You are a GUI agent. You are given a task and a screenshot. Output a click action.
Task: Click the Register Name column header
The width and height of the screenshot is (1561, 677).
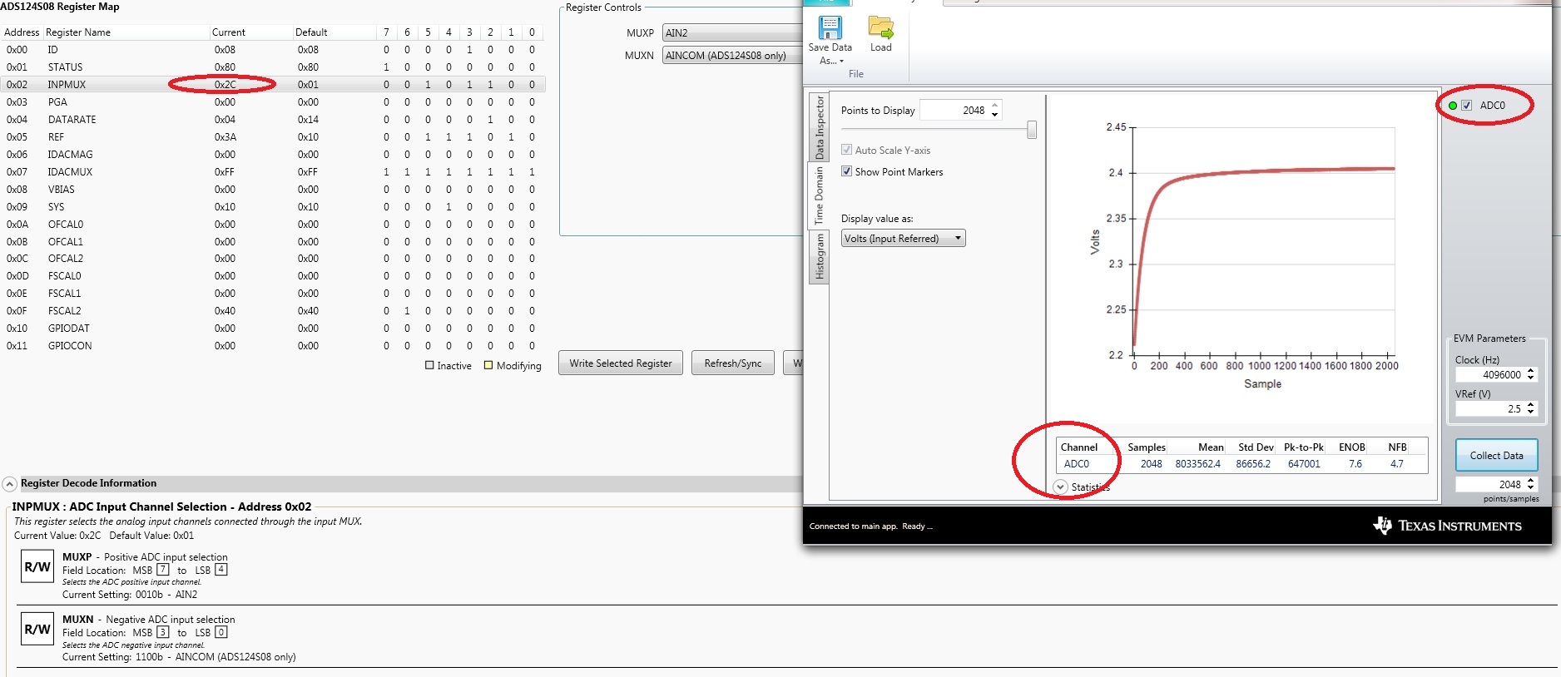pyautogui.click(x=78, y=32)
